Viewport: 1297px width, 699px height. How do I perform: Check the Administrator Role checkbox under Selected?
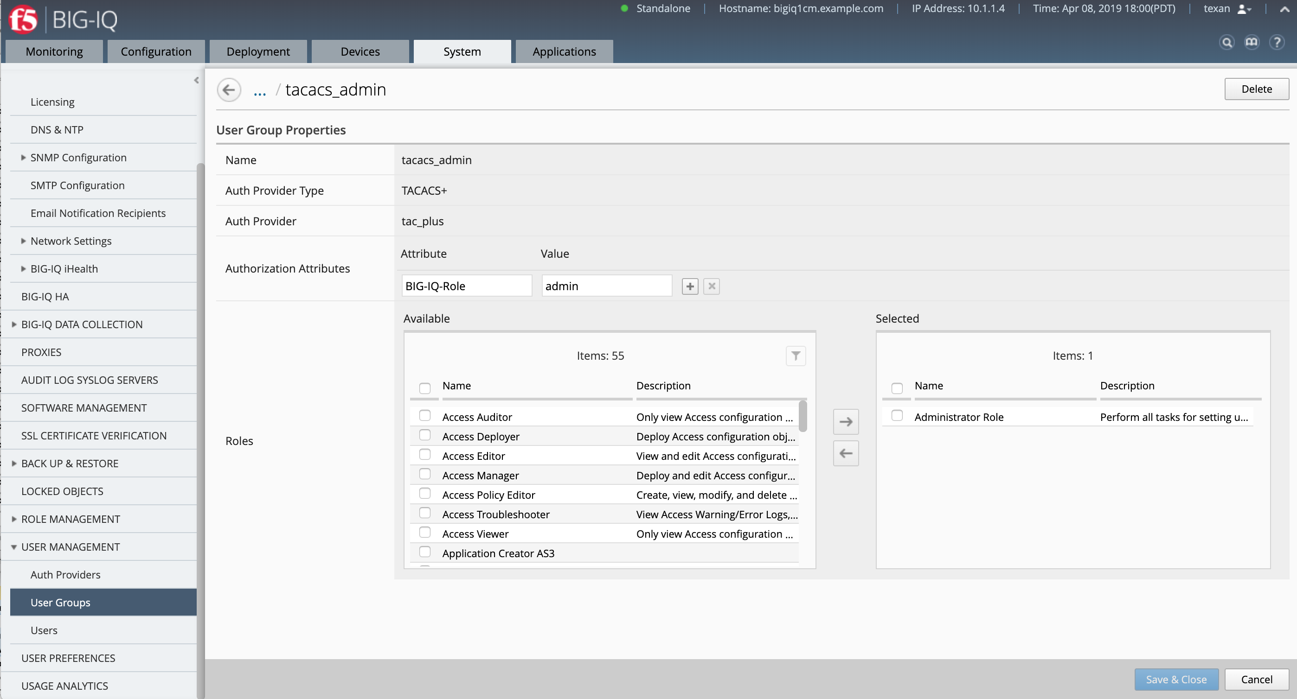coord(898,415)
